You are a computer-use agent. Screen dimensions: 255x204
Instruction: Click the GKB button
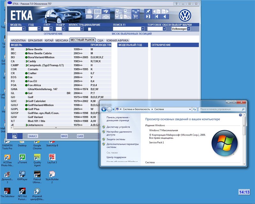80,136
